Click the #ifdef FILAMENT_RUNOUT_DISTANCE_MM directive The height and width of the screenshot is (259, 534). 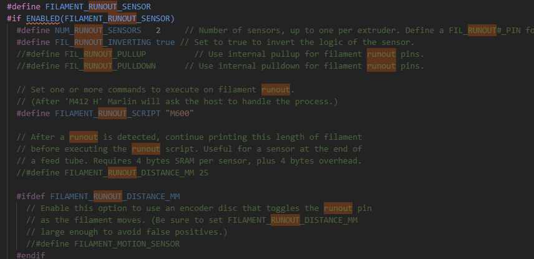pyautogui.click(x=98, y=197)
